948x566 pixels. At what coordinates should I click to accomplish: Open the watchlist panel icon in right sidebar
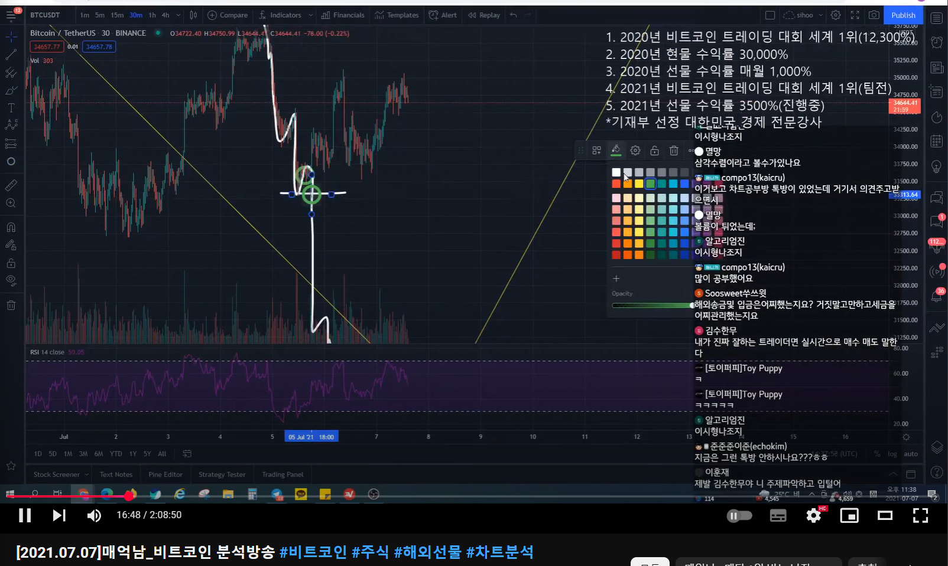[937, 18]
